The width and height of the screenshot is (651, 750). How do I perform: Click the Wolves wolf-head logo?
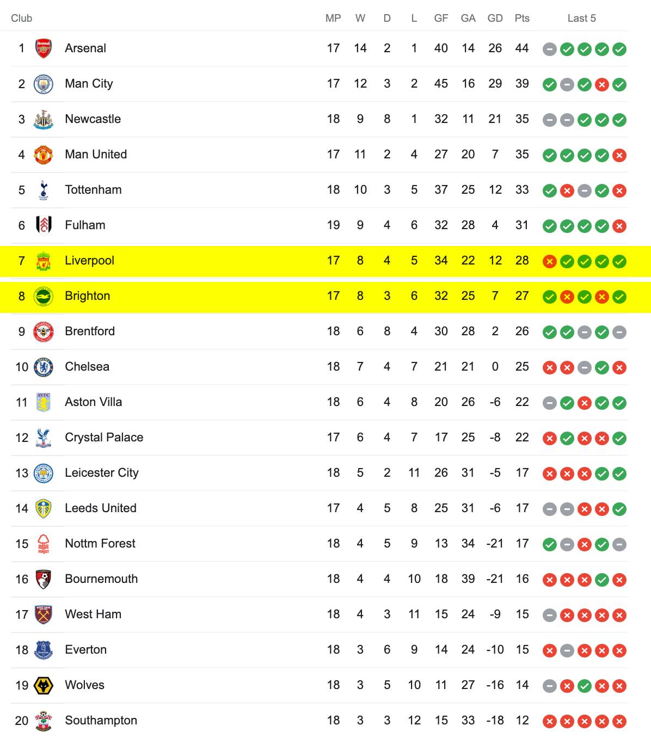click(44, 685)
